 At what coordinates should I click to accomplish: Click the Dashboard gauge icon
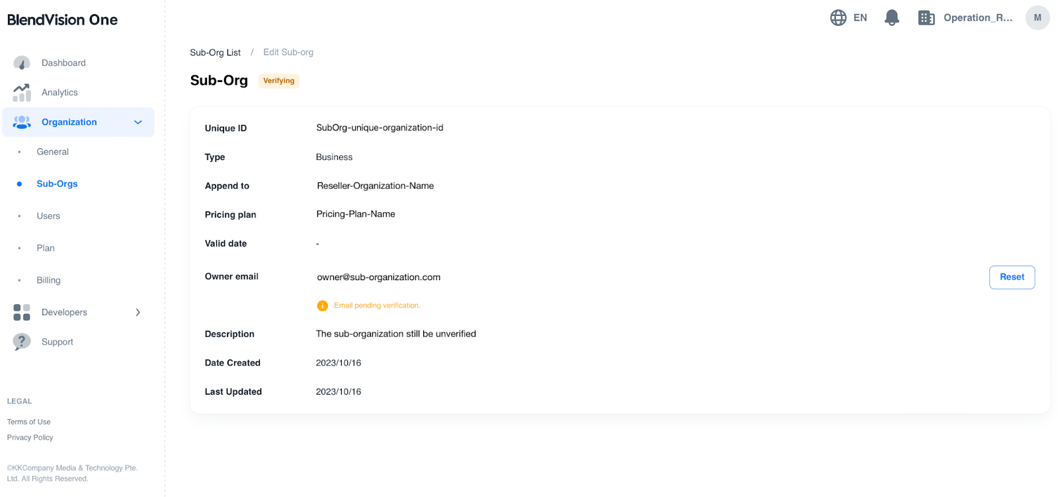point(22,63)
